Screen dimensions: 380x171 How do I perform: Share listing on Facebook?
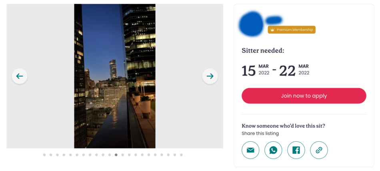[x=296, y=150]
